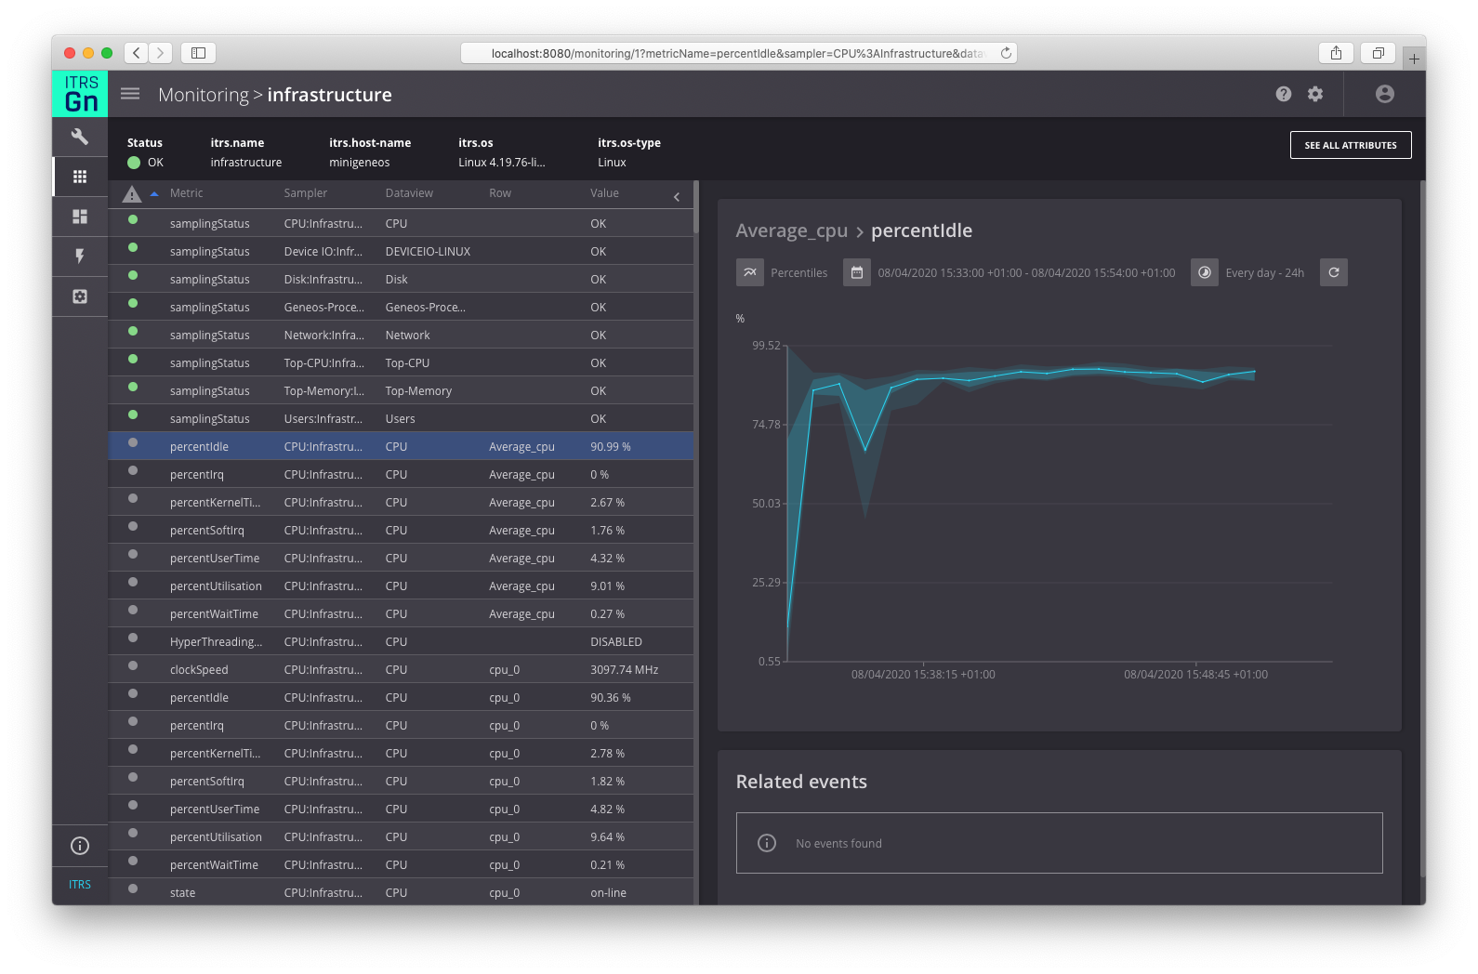Show all Safari tabs overview
This screenshot has width=1478, height=974.
[x=1379, y=53]
